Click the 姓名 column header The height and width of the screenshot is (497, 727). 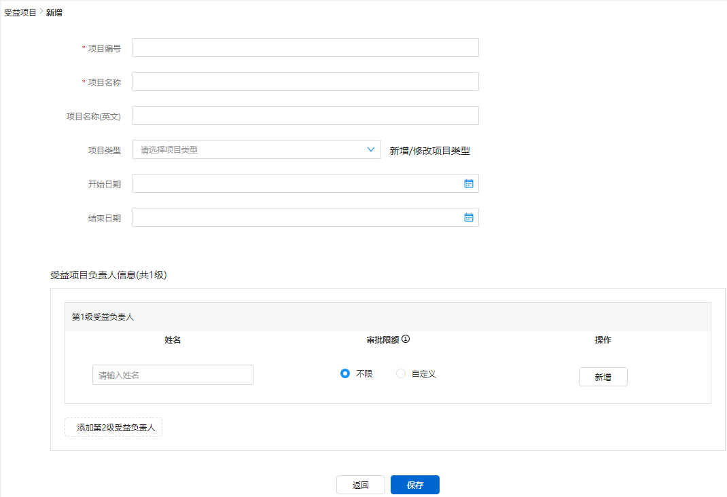tap(173, 340)
